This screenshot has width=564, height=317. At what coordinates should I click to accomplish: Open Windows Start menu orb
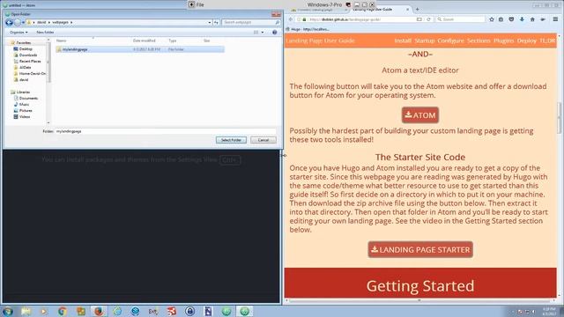[x=8, y=311]
